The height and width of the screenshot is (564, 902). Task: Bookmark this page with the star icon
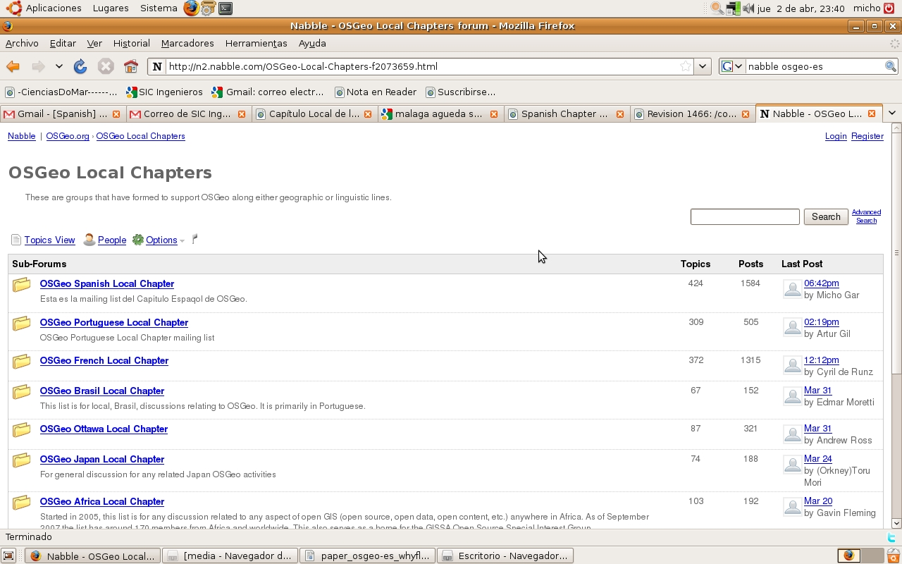685,66
